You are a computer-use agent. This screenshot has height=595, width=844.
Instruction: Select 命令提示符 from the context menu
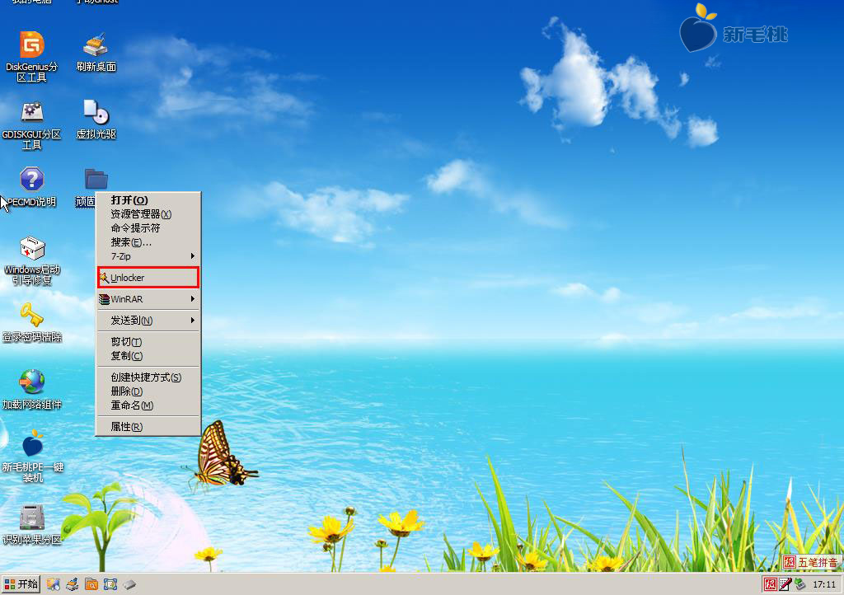tap(148, 228)
